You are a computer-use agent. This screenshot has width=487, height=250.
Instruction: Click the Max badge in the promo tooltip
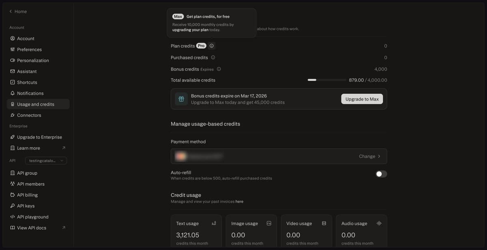(178, 16)
